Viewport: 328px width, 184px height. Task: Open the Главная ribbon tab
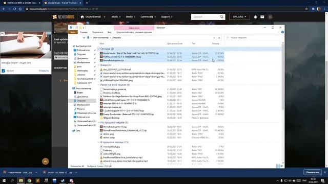84,32
